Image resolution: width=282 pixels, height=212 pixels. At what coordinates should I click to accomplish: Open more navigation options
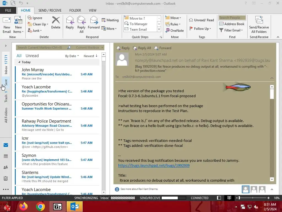(x=6, y=189)
